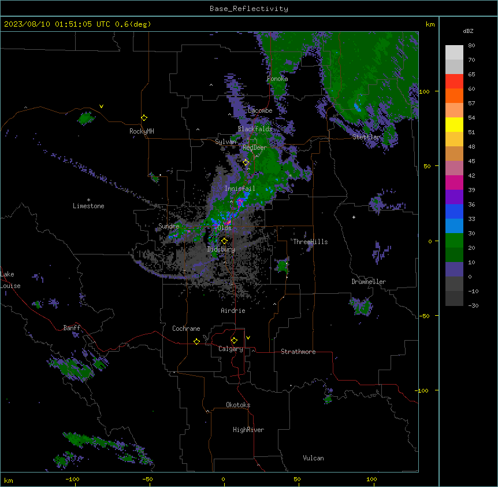Click the asterisk marker above Limestone label
This screenshot has height=487, width=498.
88,200
